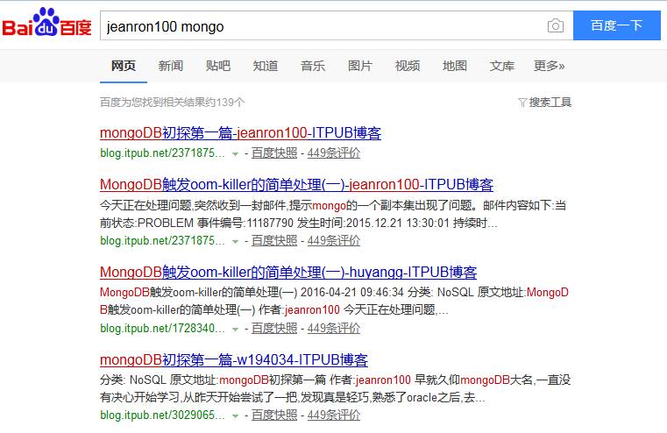Open mongoDB初探第一篇-jeanron100 result link

(240, 133)
